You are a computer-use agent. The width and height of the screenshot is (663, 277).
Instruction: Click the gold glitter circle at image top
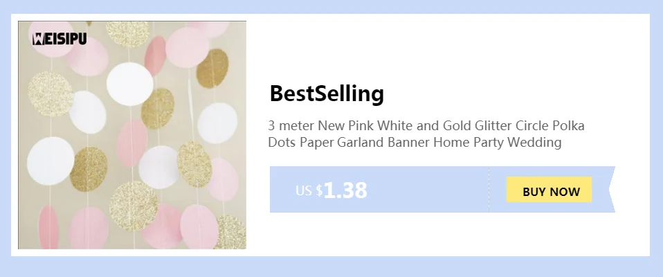point(128,33)
